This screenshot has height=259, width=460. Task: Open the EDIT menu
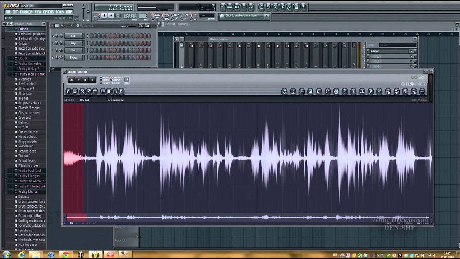pos(15,12)
